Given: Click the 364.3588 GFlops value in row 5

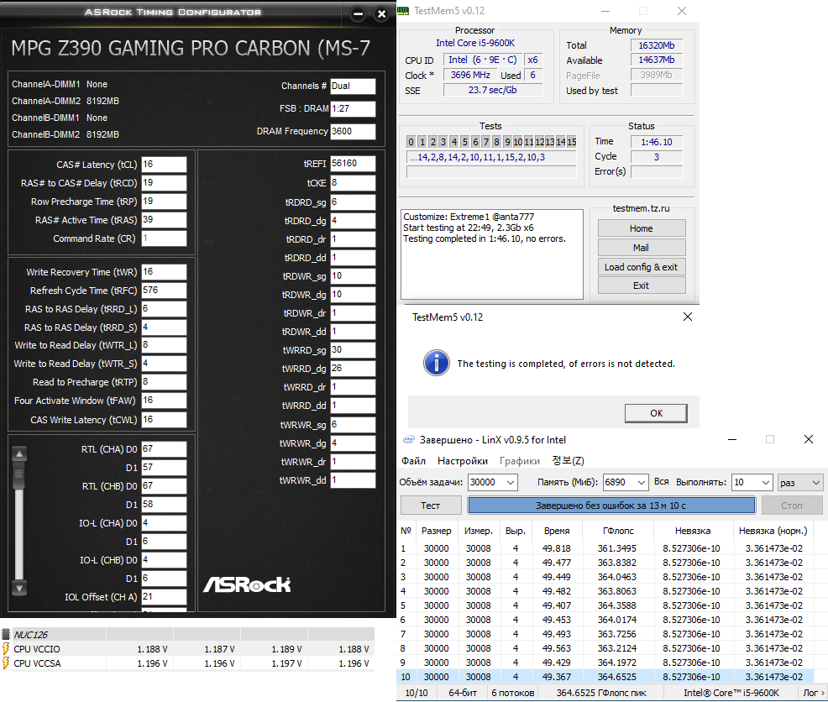Looking at the screenshot, I should click(x=616, y=605).
